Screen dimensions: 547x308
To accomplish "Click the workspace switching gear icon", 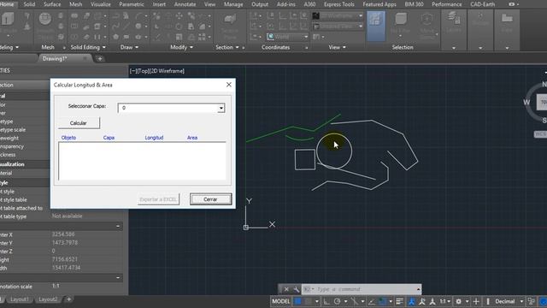I will (x=459, y=301).
